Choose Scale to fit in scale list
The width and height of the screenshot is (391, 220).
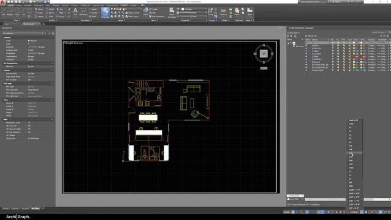[354, 120]
